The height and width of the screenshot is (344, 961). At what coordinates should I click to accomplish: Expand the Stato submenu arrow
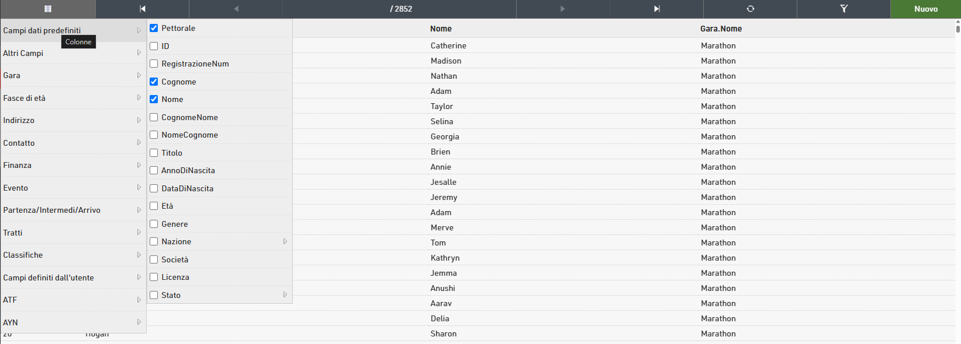[285, 295]
